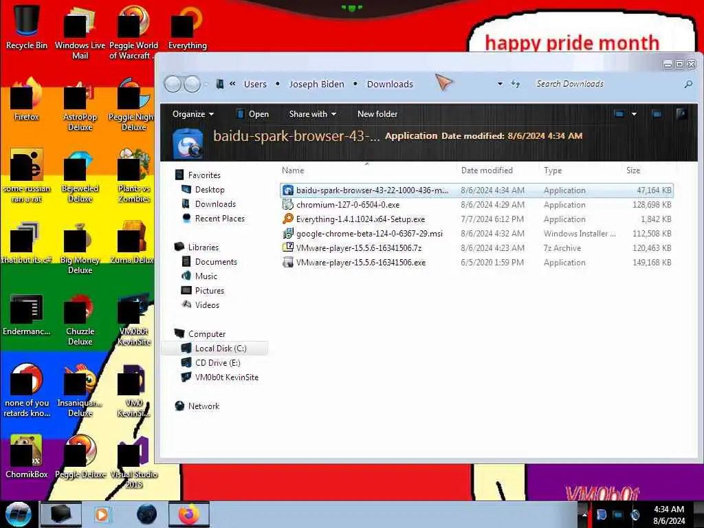Viewport: 704px width, 528px height.
Task: Select Downloads in navigation pane
Action: [209, 203]
